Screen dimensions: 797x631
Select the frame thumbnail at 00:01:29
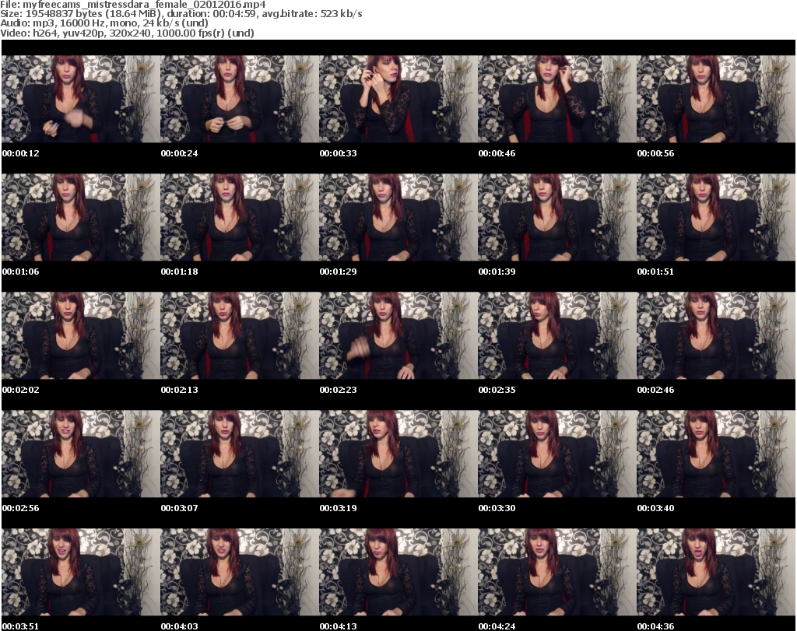pyautogui.click(x=398, y=217)
